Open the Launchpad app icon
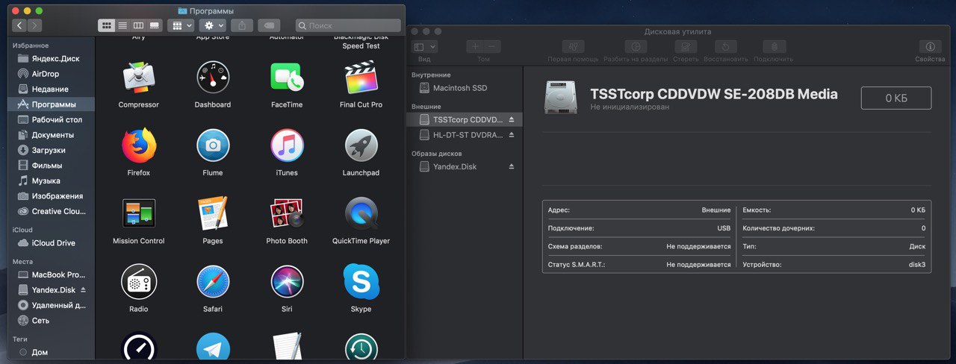956x364 pixels. point(361,145)
